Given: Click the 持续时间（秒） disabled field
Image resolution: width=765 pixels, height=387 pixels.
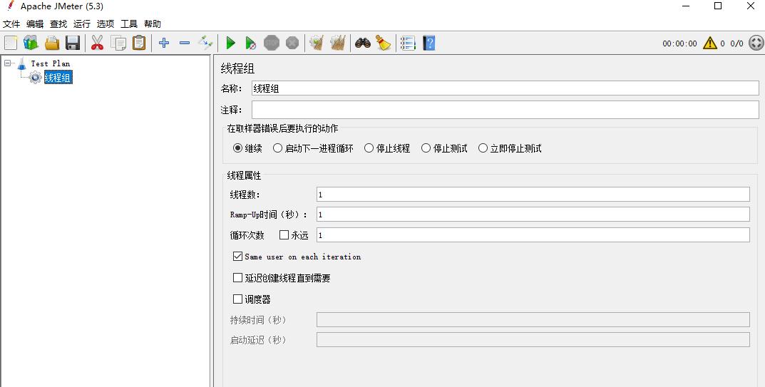Looking at the screenshot, I should click(533, 320).
